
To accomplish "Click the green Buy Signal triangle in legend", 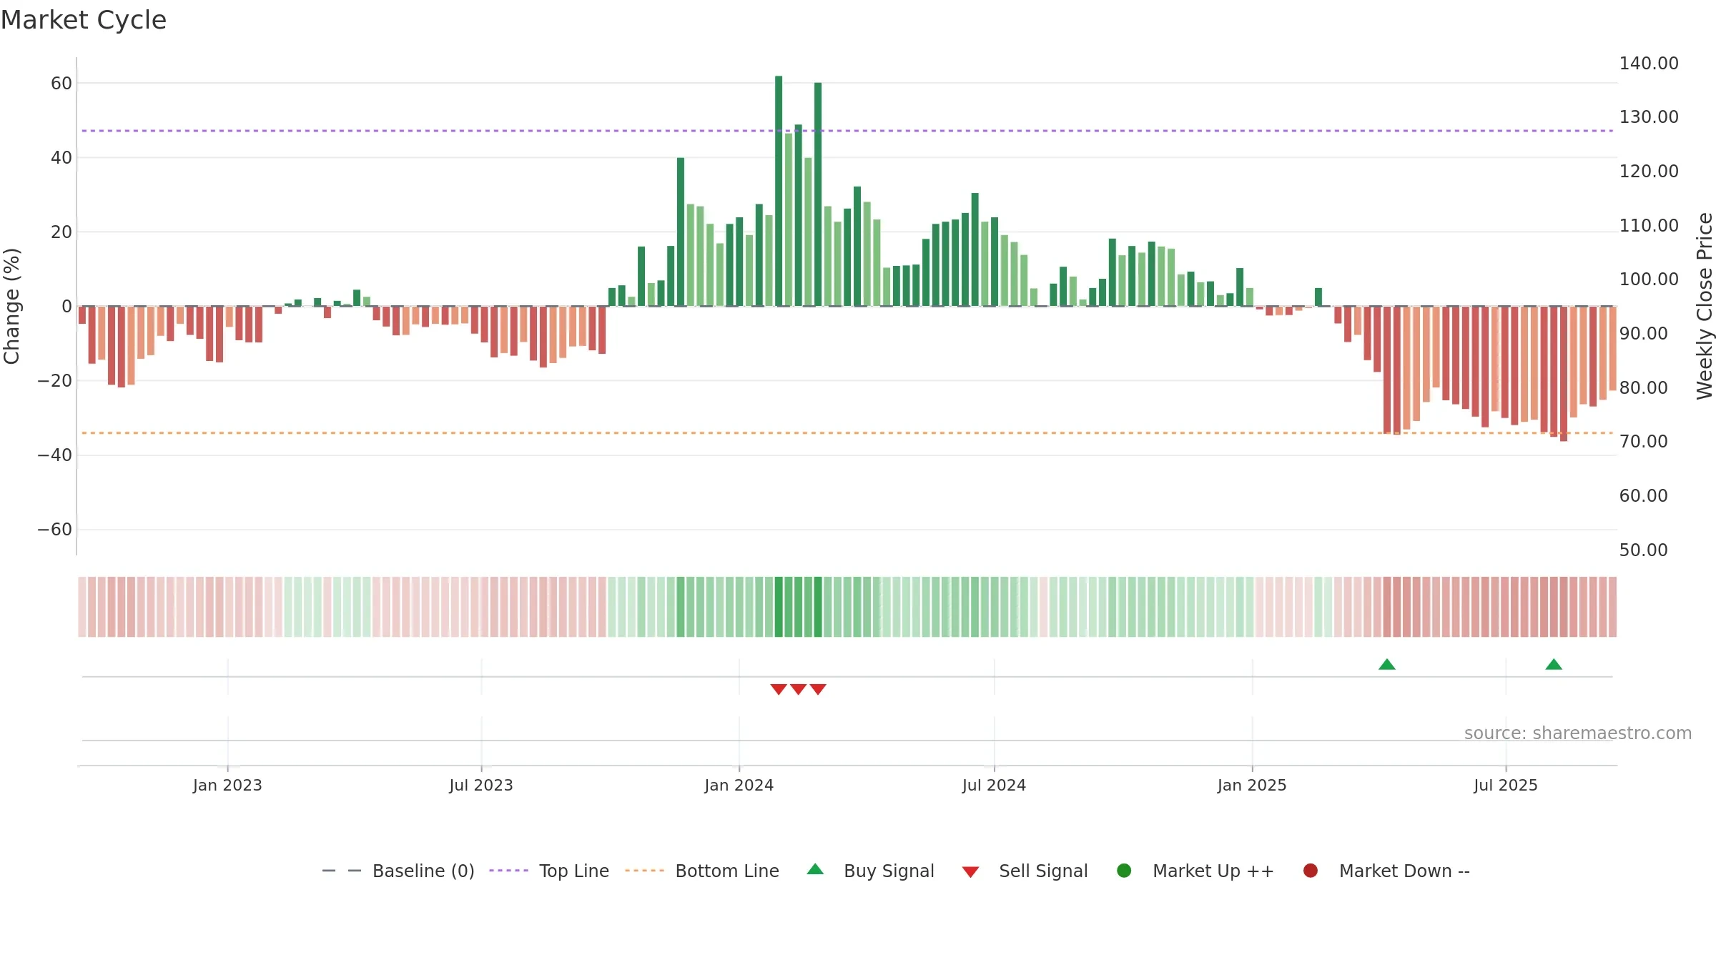I will tap(815, 870).
